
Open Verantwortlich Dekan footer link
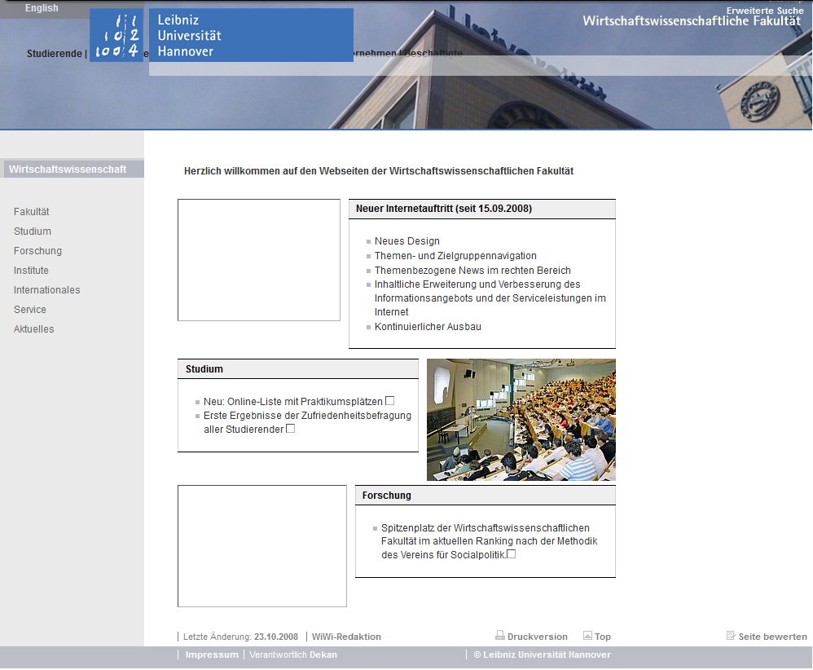[x=293, y=655]
